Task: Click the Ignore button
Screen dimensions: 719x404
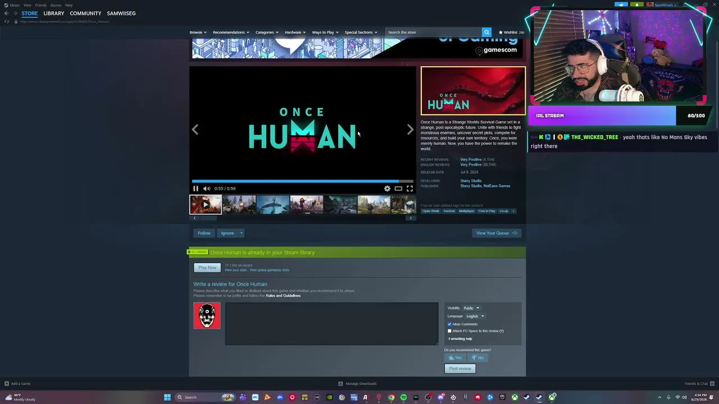Action: coord(227,233)
